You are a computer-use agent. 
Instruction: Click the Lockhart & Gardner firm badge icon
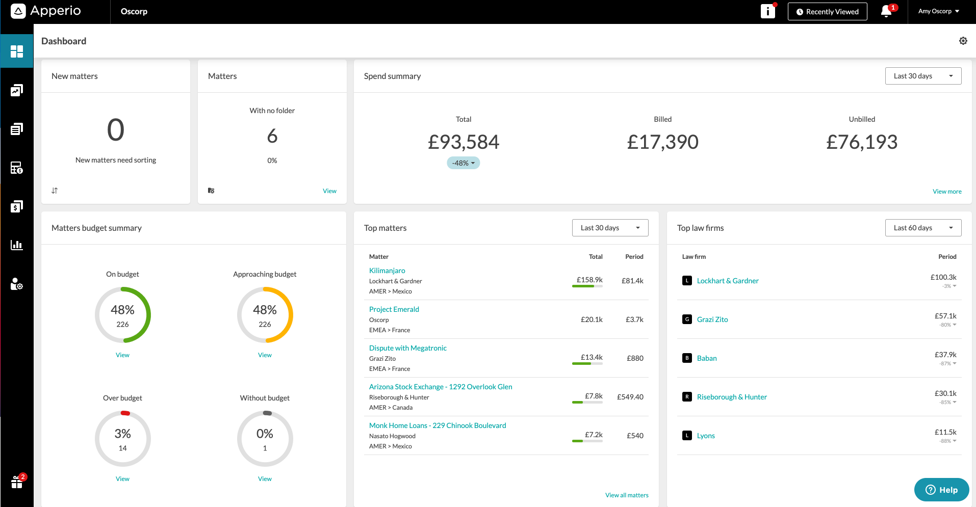(x=687, y=281)
